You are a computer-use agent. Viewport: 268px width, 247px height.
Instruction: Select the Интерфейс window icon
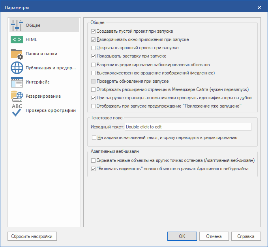point(17,82)
